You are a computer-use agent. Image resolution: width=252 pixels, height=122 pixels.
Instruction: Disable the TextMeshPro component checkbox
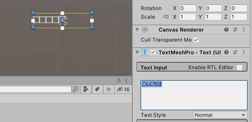(153, 52)
